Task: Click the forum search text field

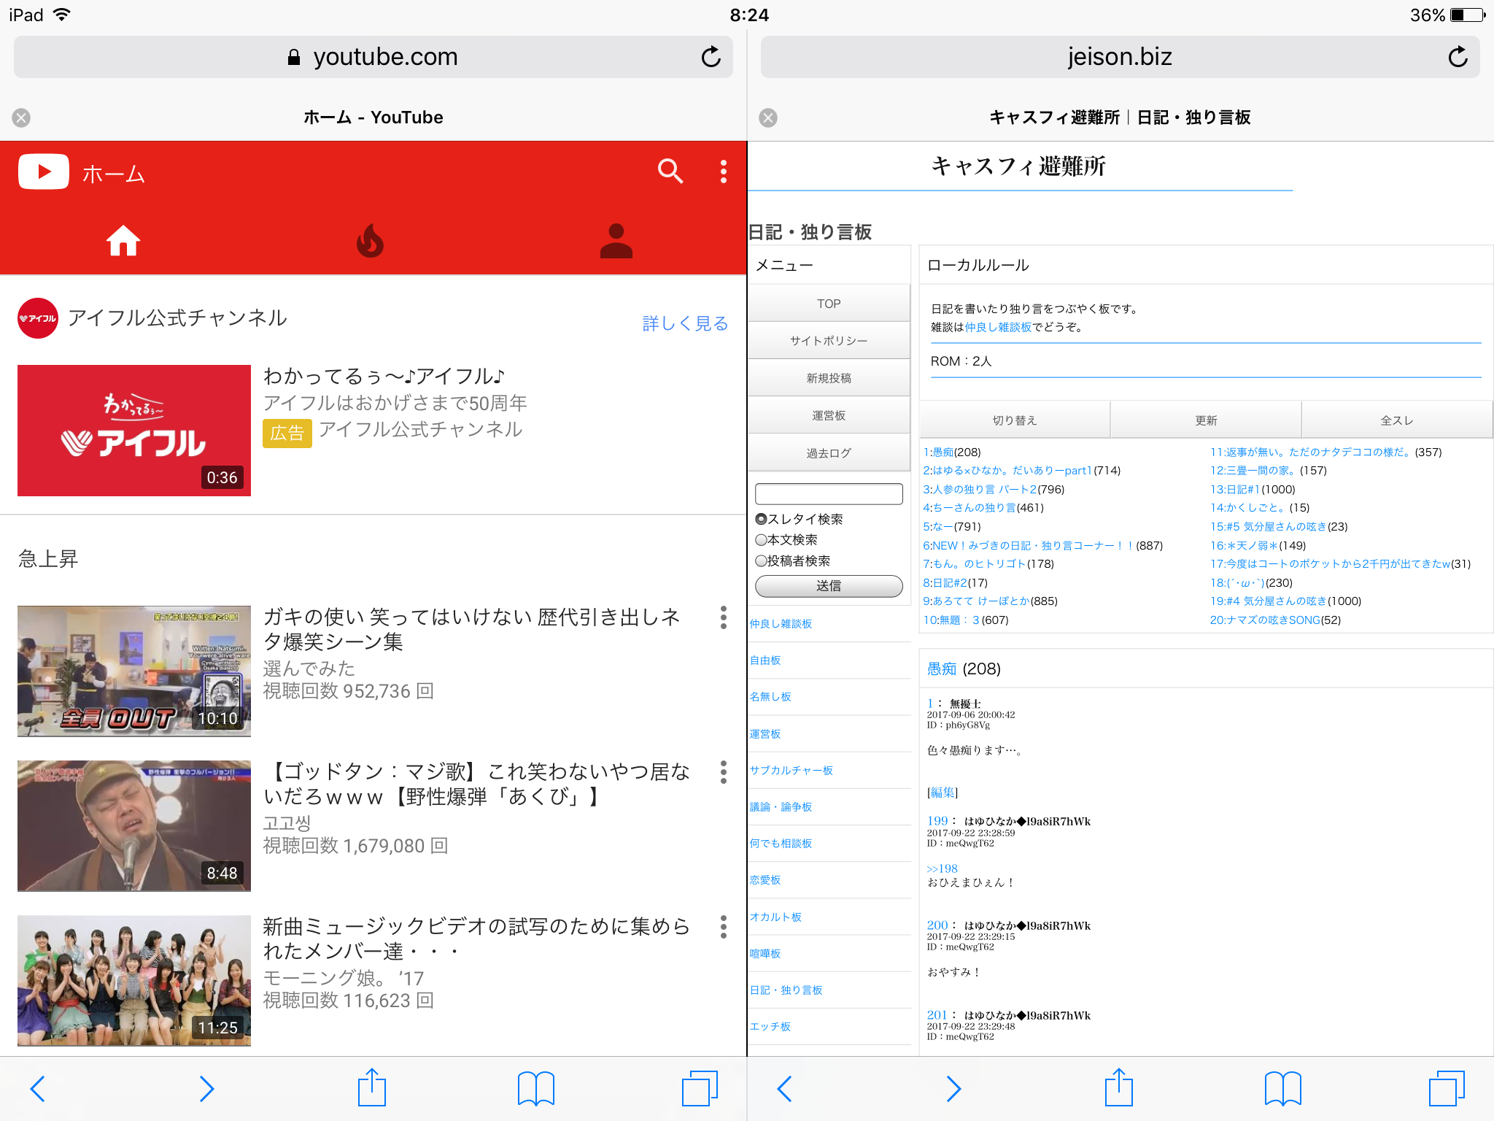Action: coord(829,494)
